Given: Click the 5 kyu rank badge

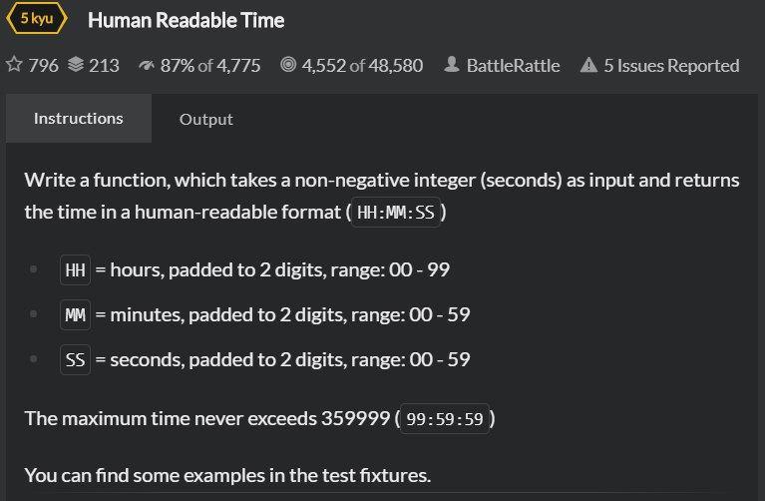Looking at the screenshot, I should coord(37,19).
